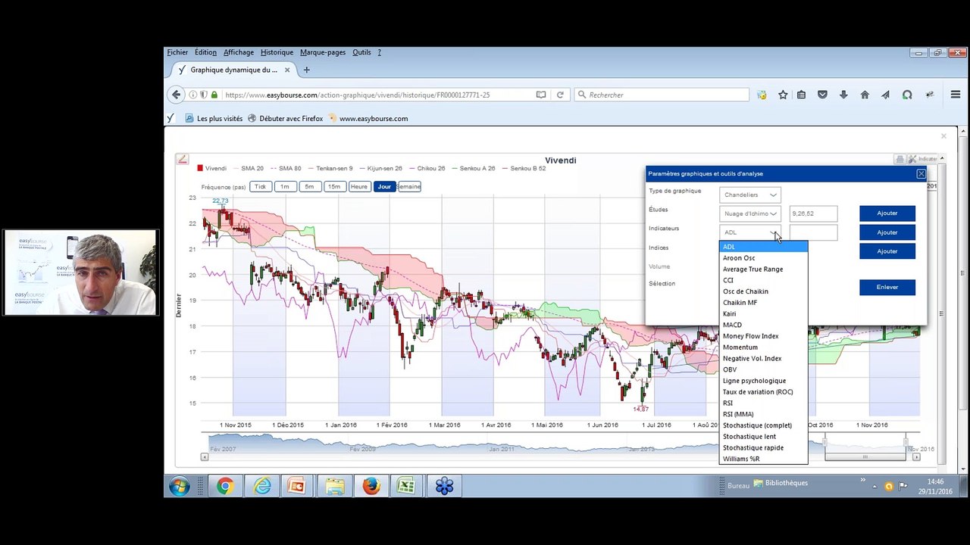Select 1m frequency
The height and width of the screenshot is (545, 970).
(284, 186)
